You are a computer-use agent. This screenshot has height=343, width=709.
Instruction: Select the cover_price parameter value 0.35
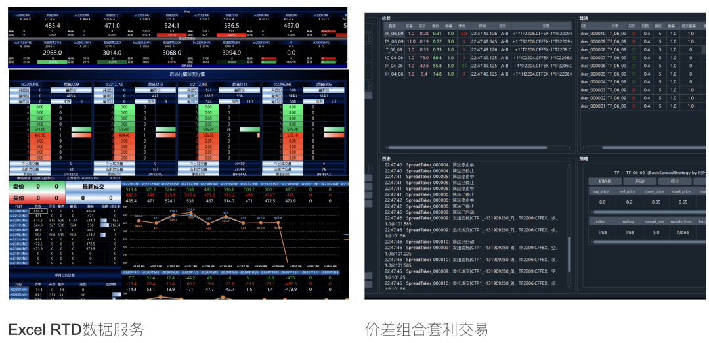point(656,202)
